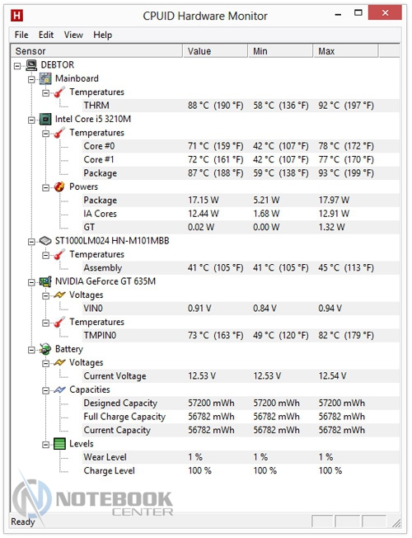Open the View menu
This screenshot has width=412, height=538.
pos(73,35)
